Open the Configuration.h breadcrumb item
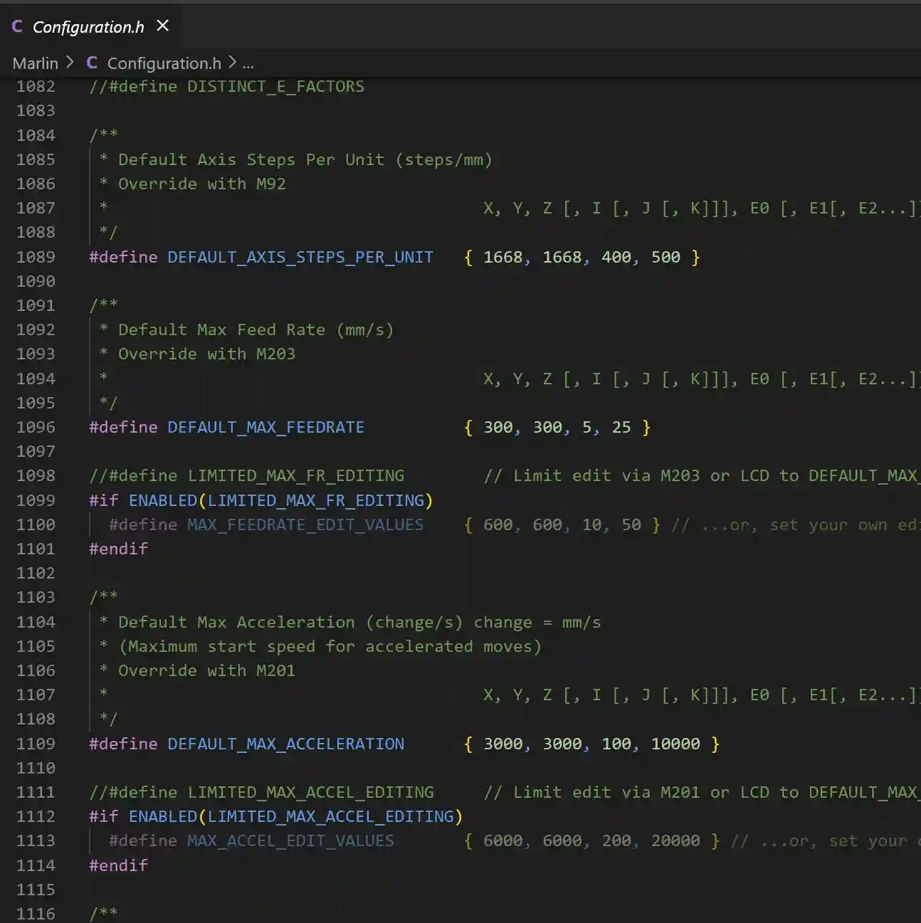This screenshot has width=921, height=923. (164, 63)
